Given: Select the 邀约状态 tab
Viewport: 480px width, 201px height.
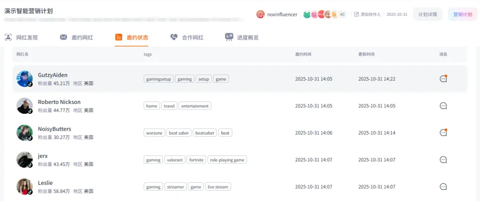Looking at the screenshot, I should click(x=132, y=38).
